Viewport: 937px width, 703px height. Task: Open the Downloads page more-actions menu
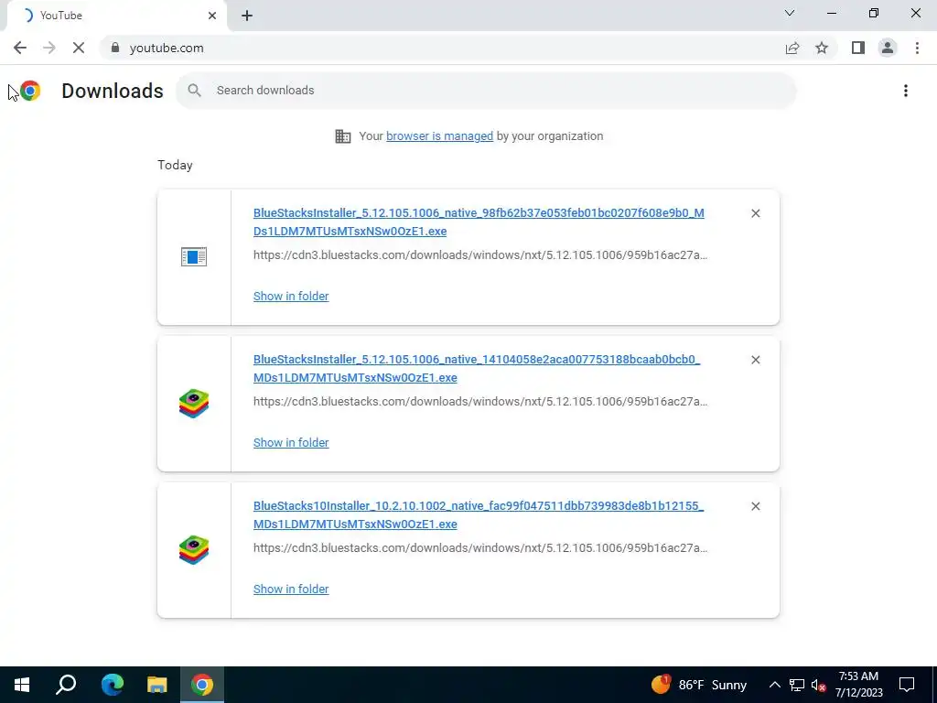pos(906,91)
